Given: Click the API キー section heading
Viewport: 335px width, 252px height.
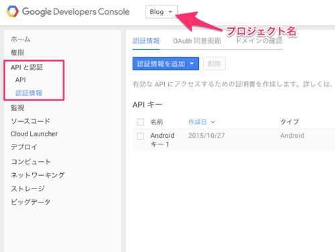Looking at the screenshot, I should click(x=147, y=104).
